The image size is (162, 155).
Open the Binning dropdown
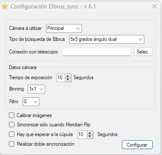tap(36, 89)
